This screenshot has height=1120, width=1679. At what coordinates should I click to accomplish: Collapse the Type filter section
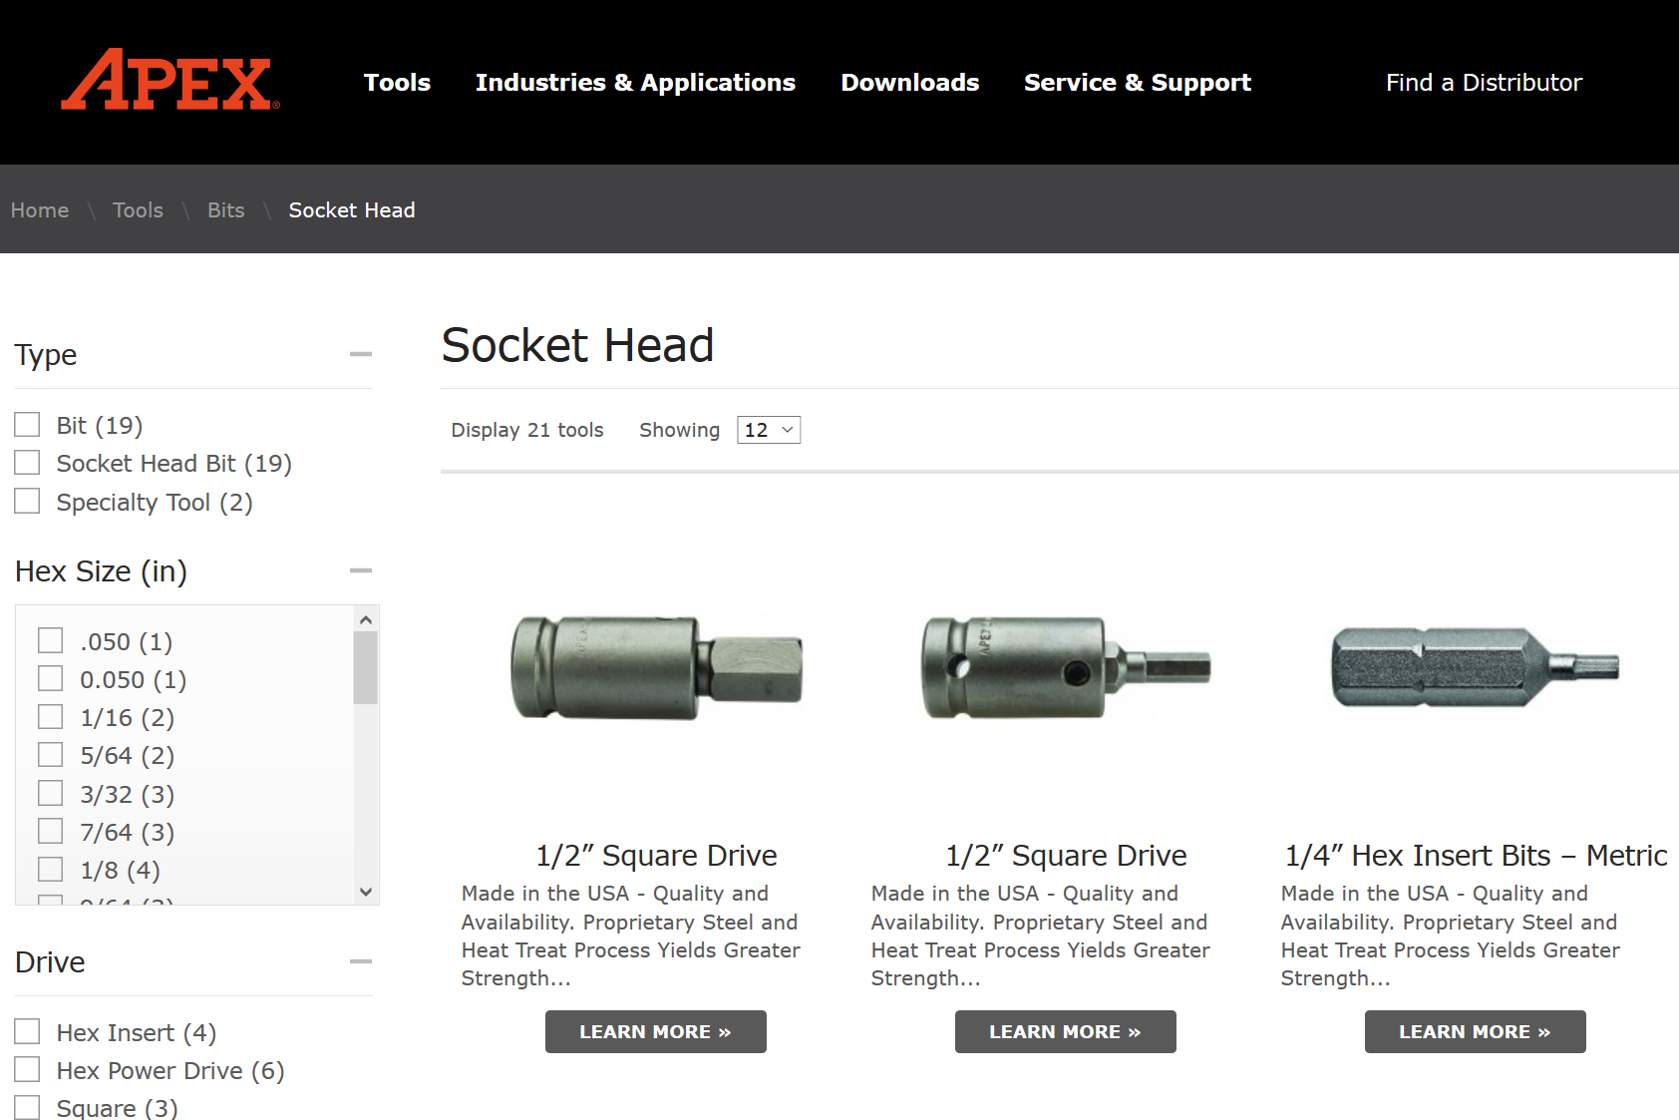click(361, 354)
